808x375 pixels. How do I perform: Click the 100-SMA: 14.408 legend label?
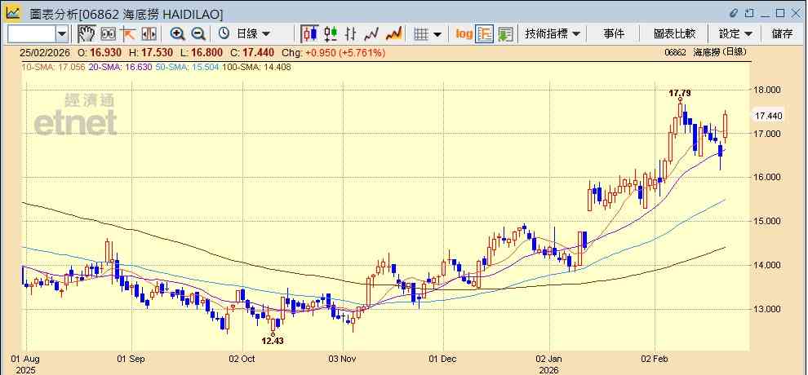256,67
